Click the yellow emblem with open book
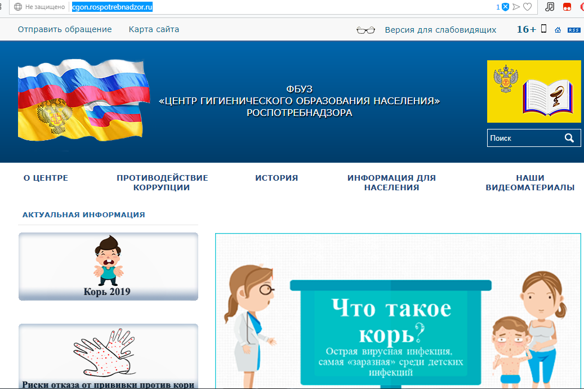The width and height of the screenshot is (584, 389). tap(534, 92)
